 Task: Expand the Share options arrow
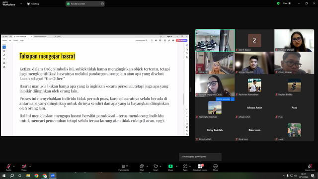tap(176, 166)
